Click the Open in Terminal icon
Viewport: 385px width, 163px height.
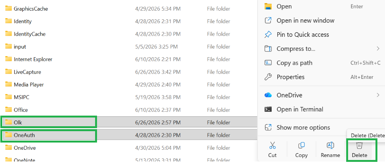268,109
